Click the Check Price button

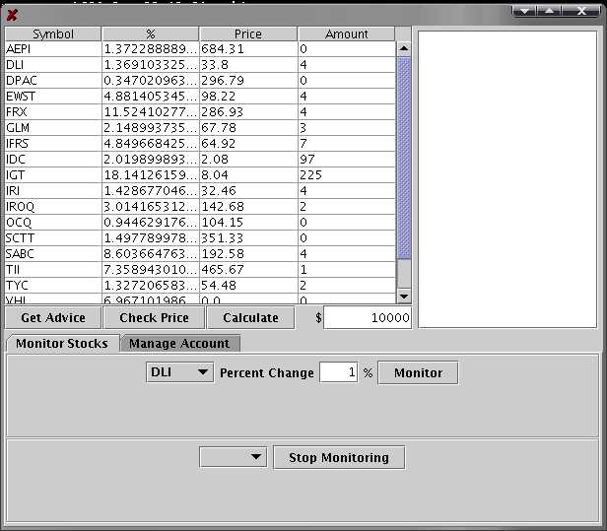tap(155, 317)
